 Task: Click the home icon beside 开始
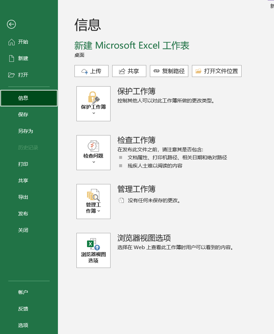point(12,42)
